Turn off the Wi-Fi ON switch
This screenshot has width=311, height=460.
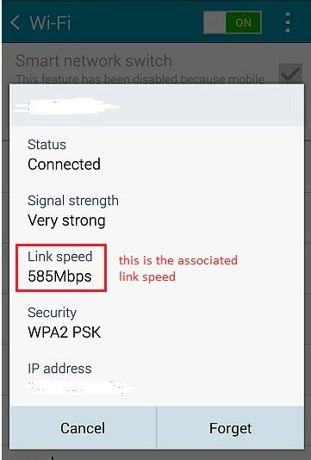(233, 22)
